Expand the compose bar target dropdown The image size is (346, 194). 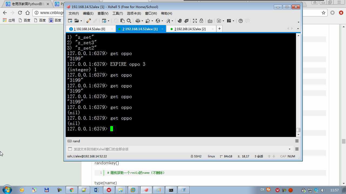pyautogui.click(x=290, y=149)
